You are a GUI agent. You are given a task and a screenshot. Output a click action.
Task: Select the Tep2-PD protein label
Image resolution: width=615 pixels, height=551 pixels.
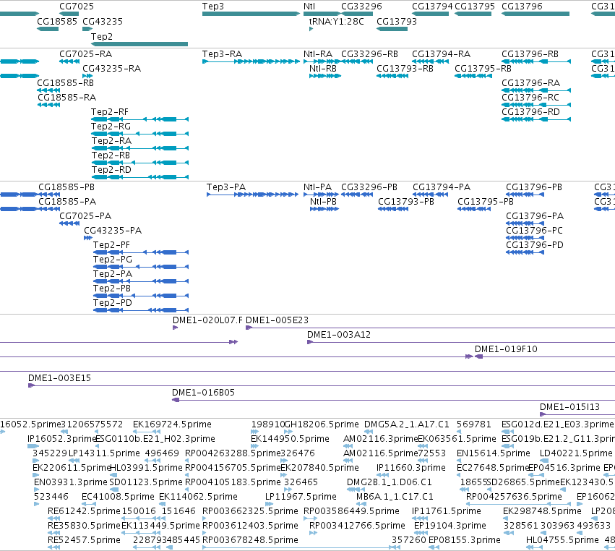click(113, 303)
